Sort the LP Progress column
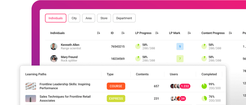Image resolution: width=246 pixels, height=105 pixels. pos(157,33)
